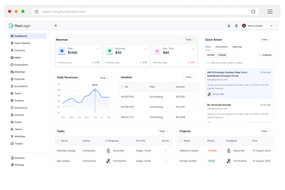This screenshot has height=190, width=285.
Task: Open the Meetings tab in Quick Action
Action: click(237, 47)
